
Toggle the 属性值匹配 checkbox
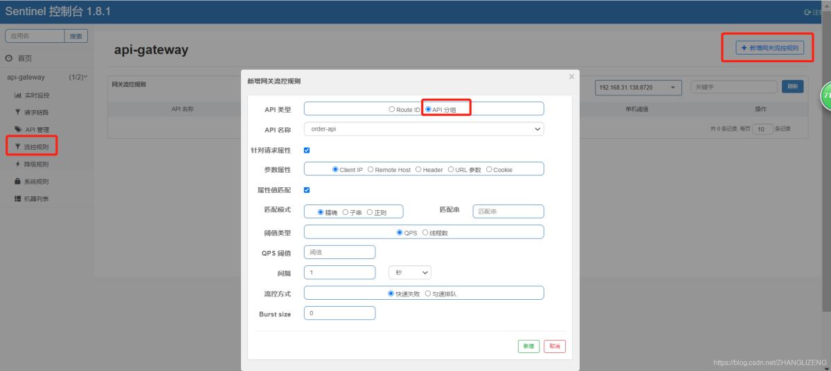coord(307,190)
